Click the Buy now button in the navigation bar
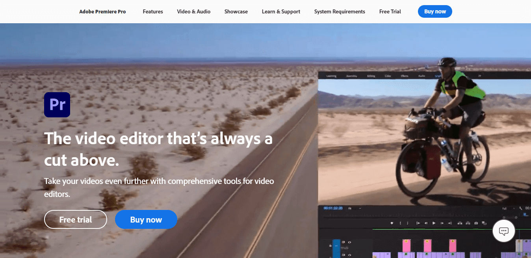 (x=435, y=11)
